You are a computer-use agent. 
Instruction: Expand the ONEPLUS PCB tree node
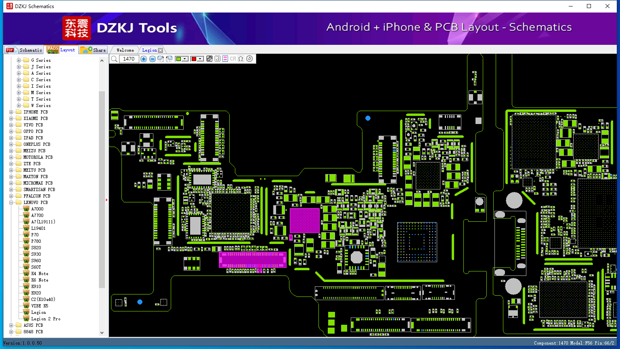(11, 144)
